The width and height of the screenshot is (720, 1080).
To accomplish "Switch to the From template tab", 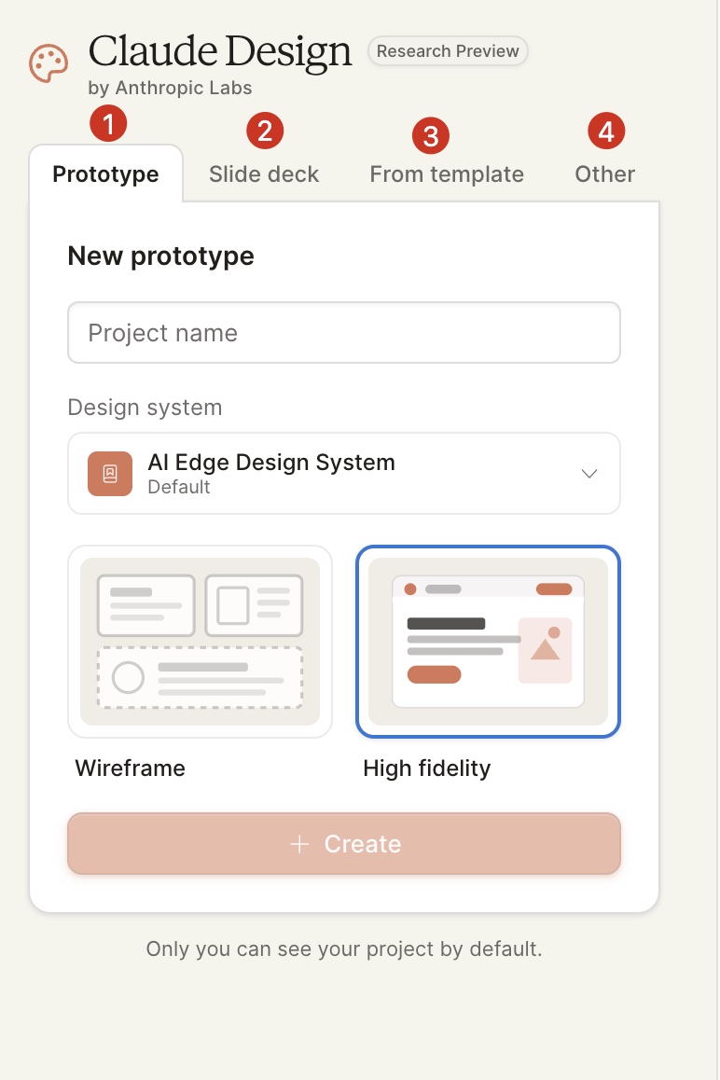I will coord(447,174).
